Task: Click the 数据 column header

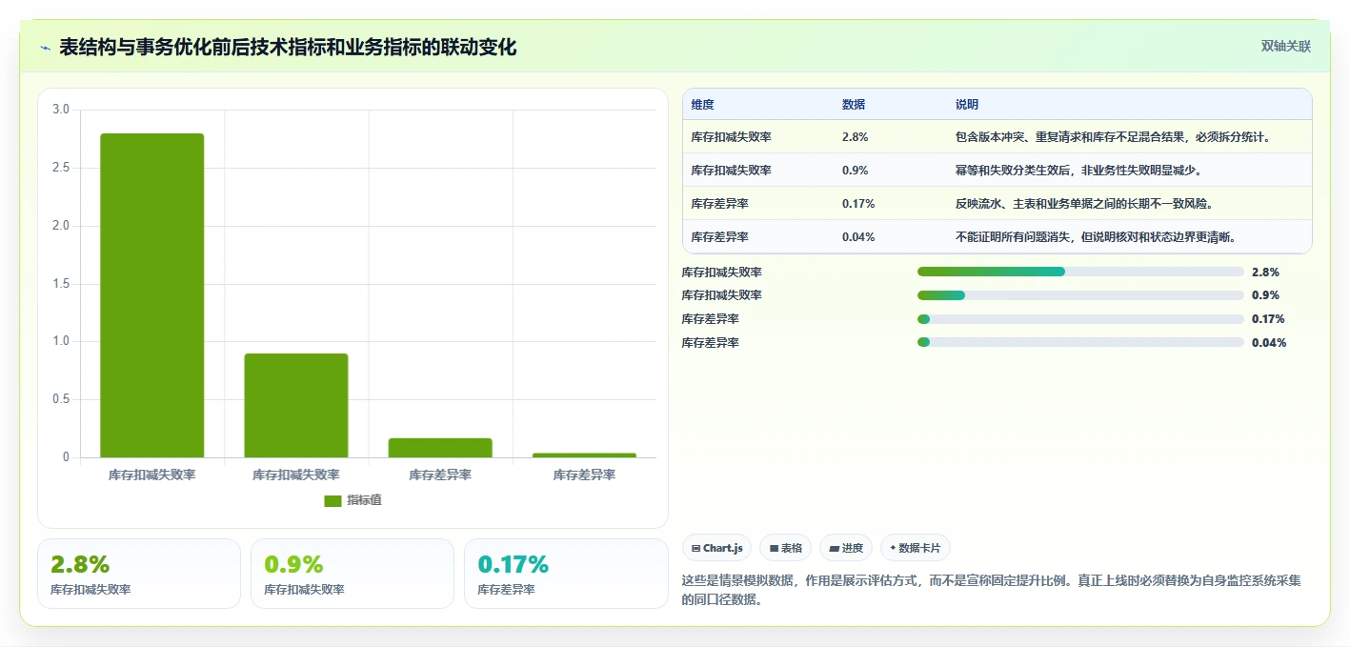Action: (854, 105)
